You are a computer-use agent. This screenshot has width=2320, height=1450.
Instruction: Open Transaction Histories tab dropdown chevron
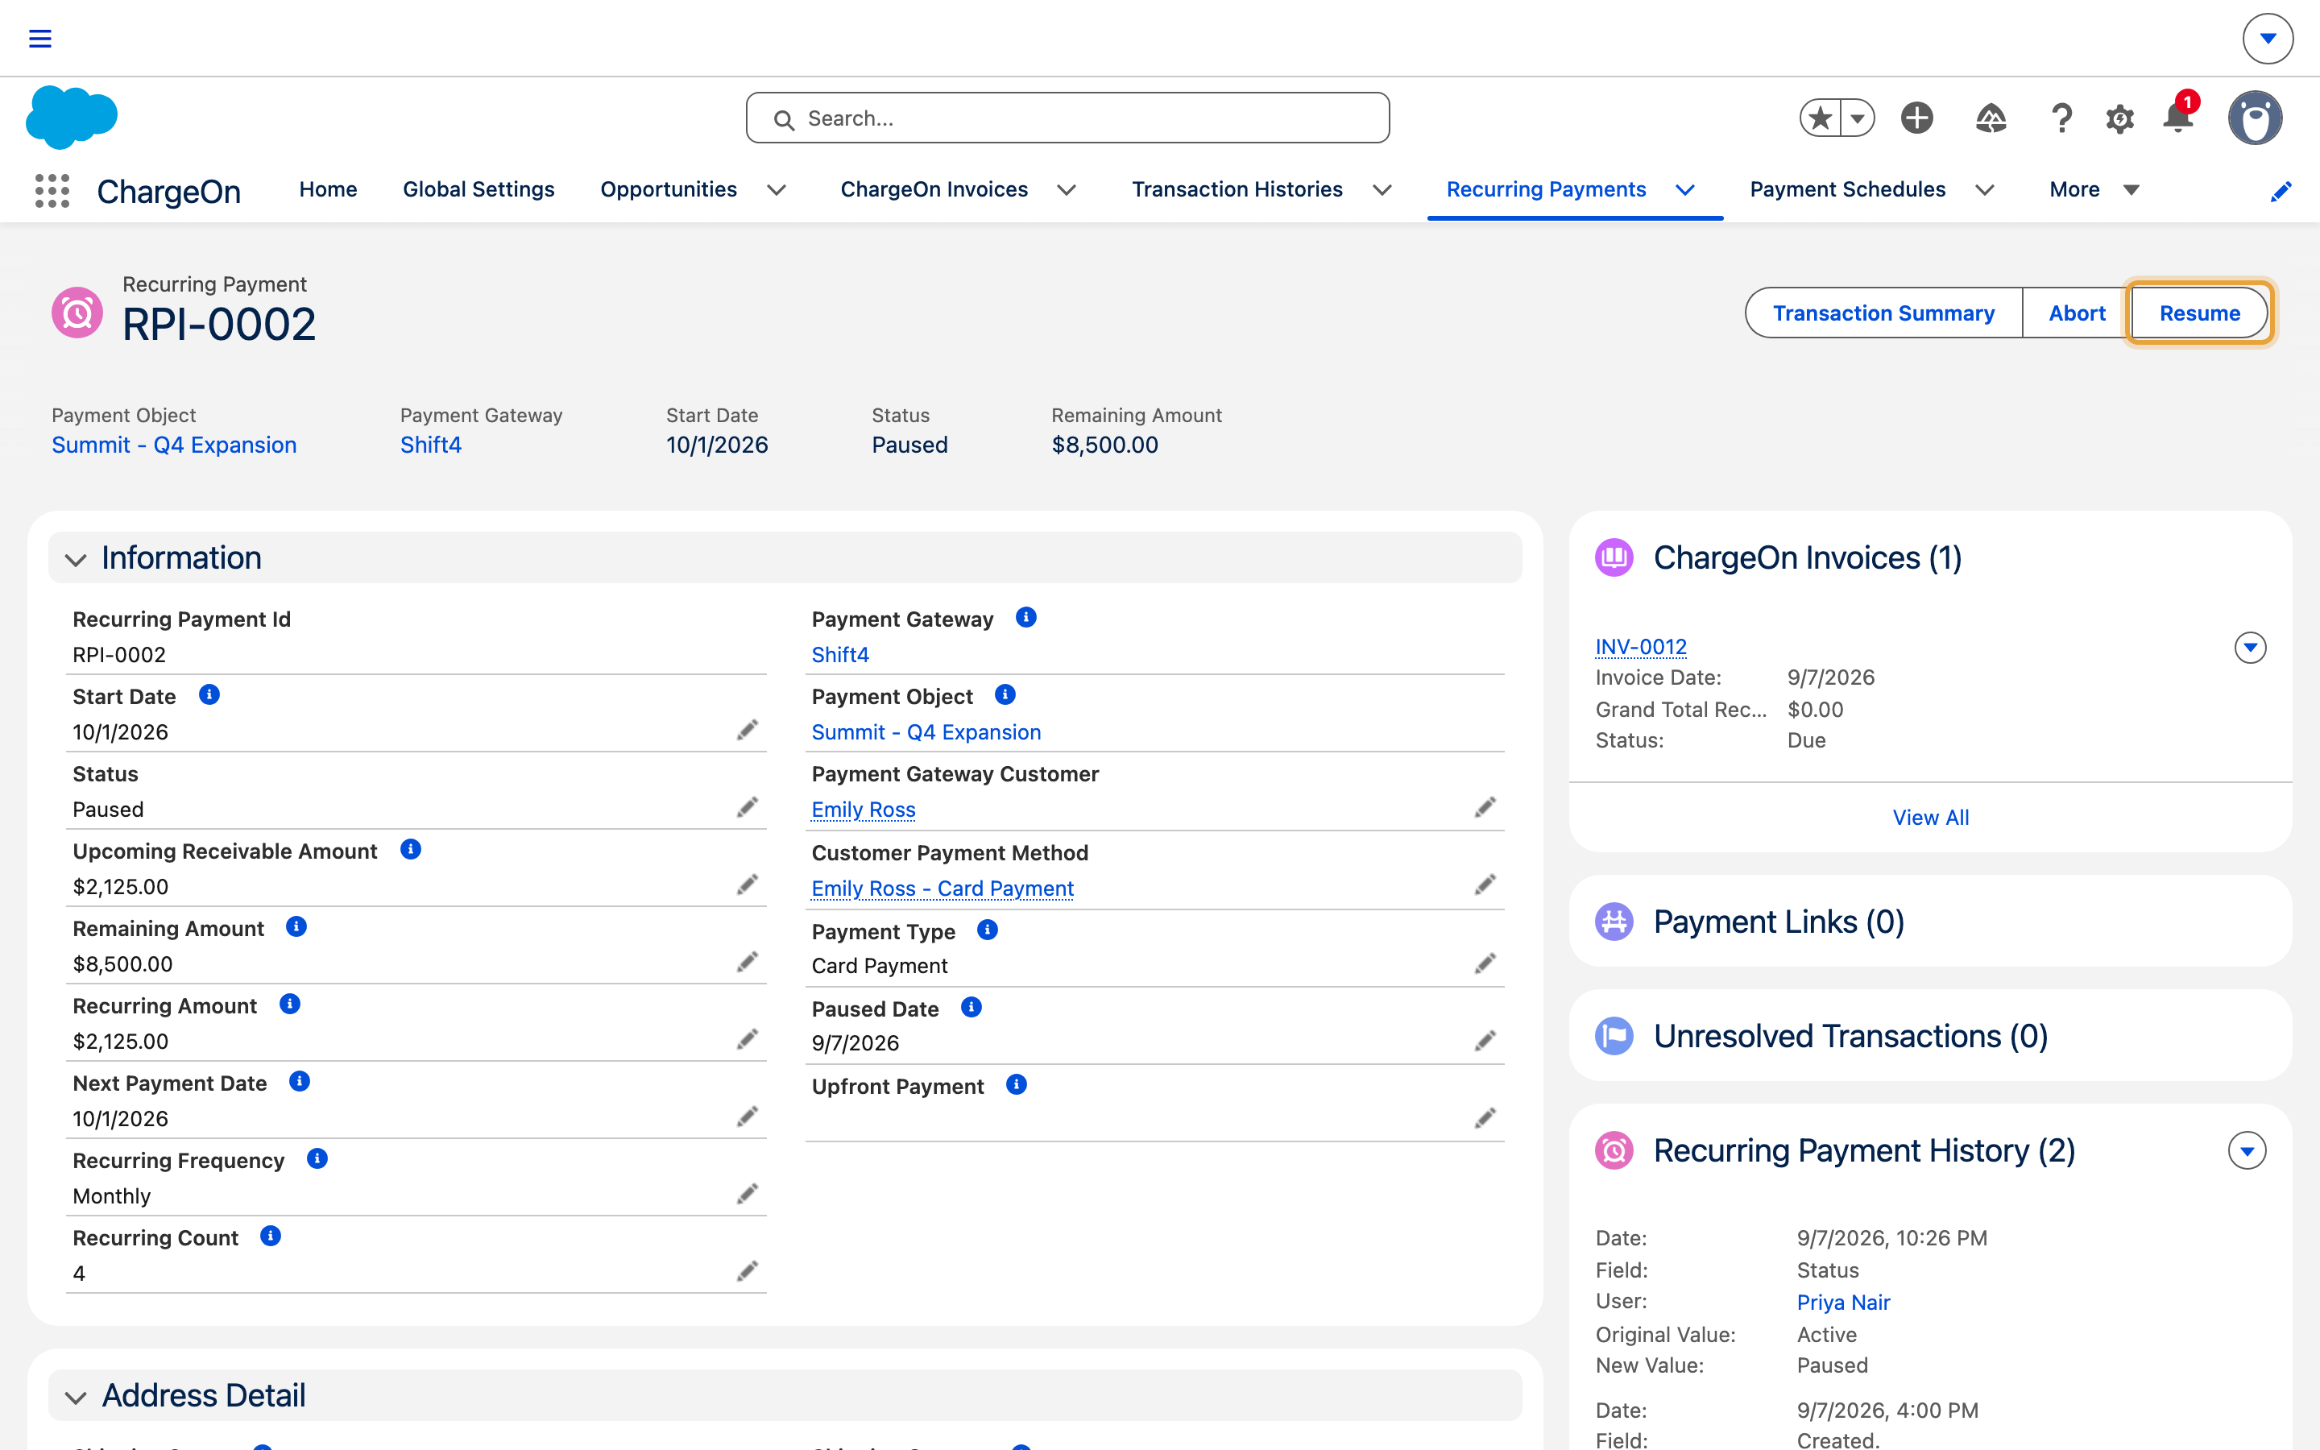tap(1382, 190)
